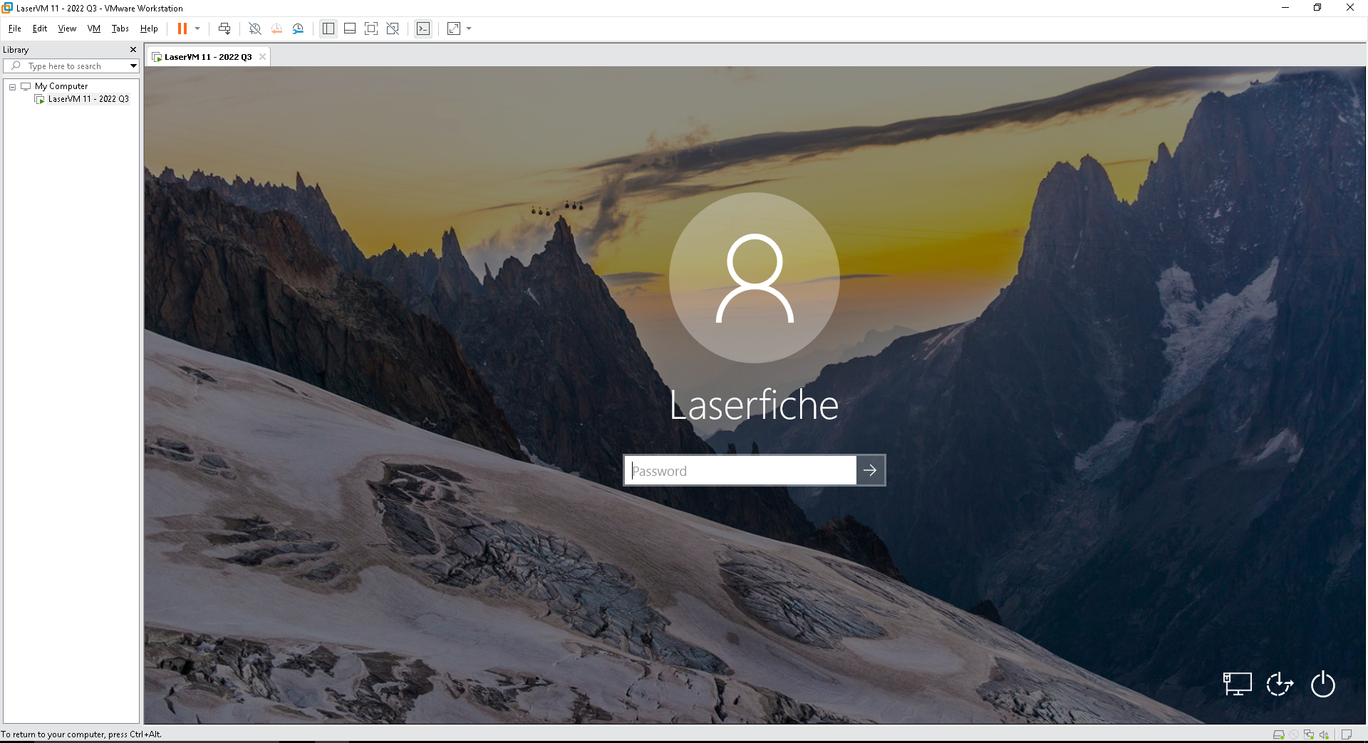Screen dimensions: 1368x743
Task: Open the sound card status icon
Action: pos(1324,734)
